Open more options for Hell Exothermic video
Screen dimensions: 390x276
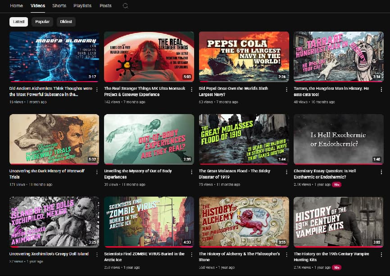coord(381,172)
